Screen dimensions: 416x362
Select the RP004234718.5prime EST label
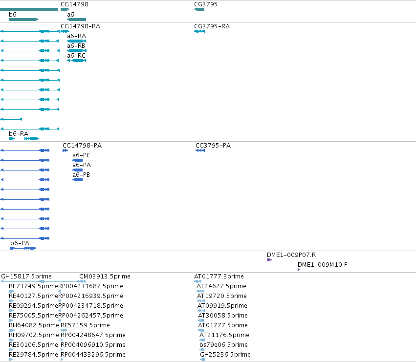click(x=90, y=306)
